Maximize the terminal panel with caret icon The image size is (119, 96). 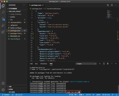(112, 63)
